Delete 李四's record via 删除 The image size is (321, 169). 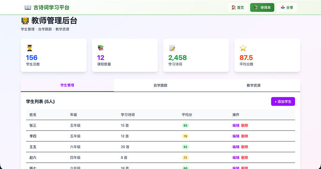pyautogui.click(x=244, y=136)
